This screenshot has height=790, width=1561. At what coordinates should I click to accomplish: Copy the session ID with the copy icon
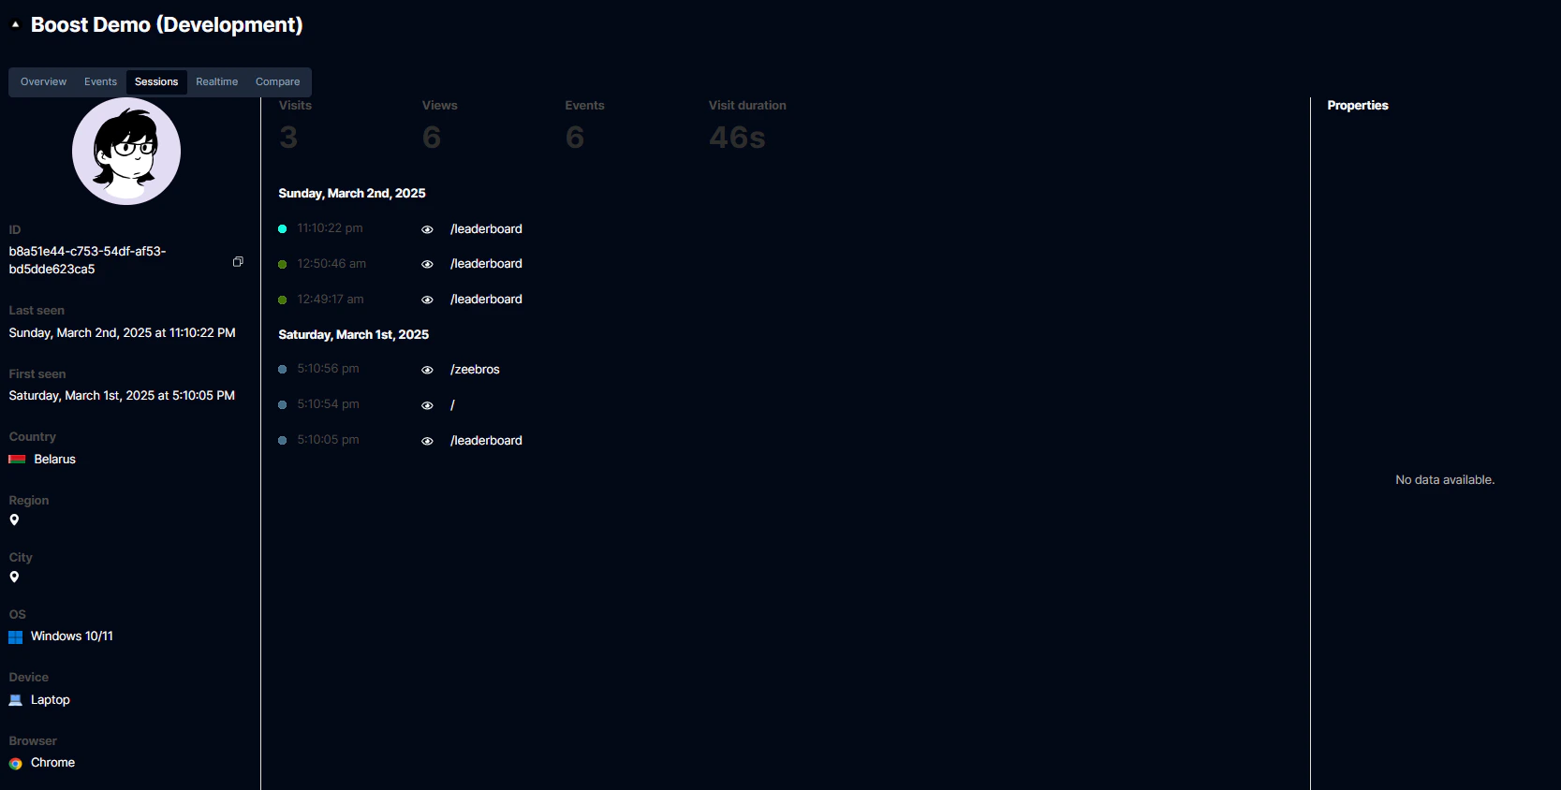pyautogui.click(x=238, y=261)
